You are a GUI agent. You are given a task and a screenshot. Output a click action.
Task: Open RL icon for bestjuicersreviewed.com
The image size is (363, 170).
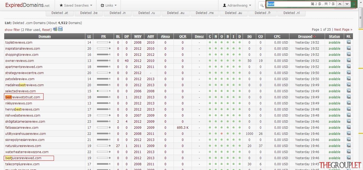(x=349, y=158)
